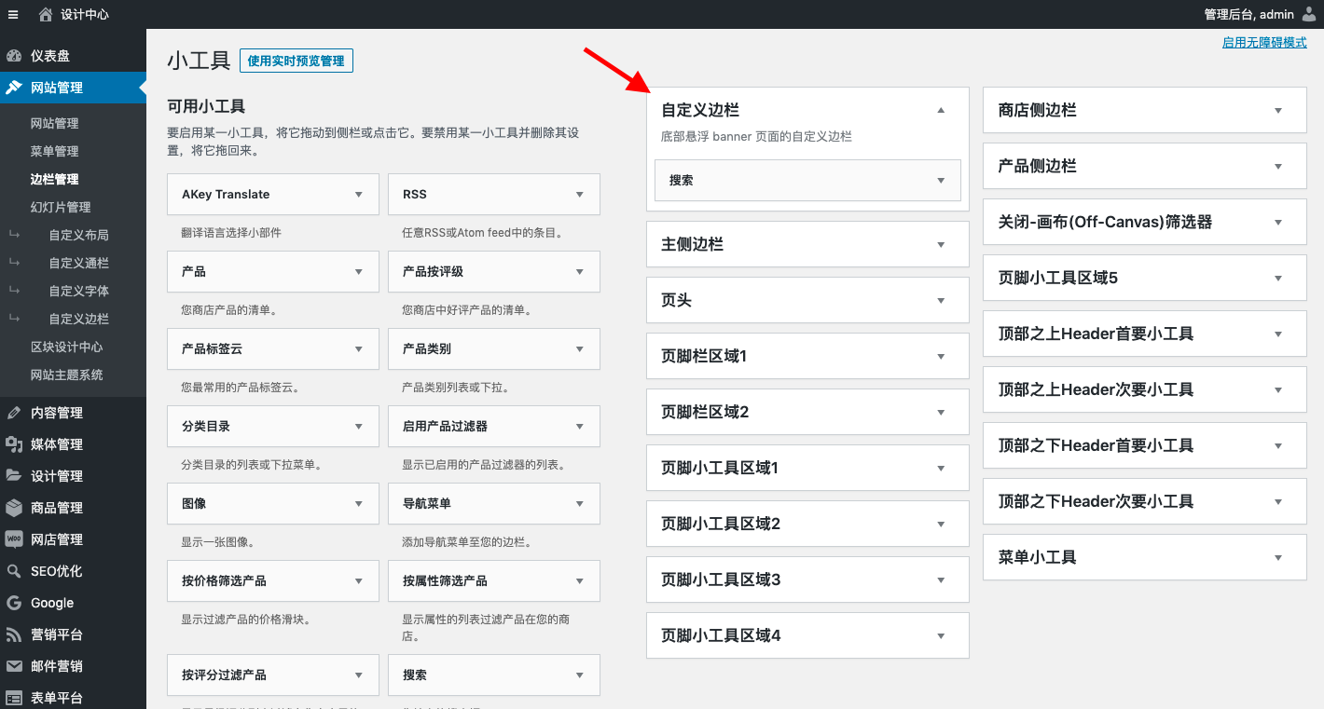Click the 图像 available widget

point(273,504)
